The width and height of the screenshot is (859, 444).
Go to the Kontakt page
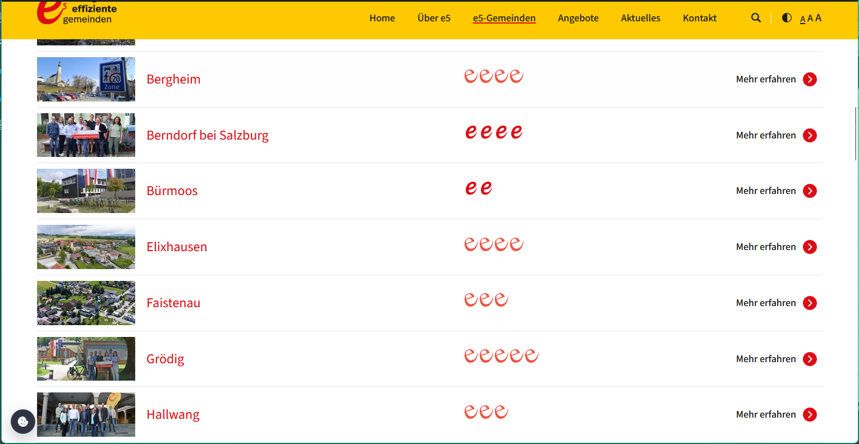tap(699, 18)
